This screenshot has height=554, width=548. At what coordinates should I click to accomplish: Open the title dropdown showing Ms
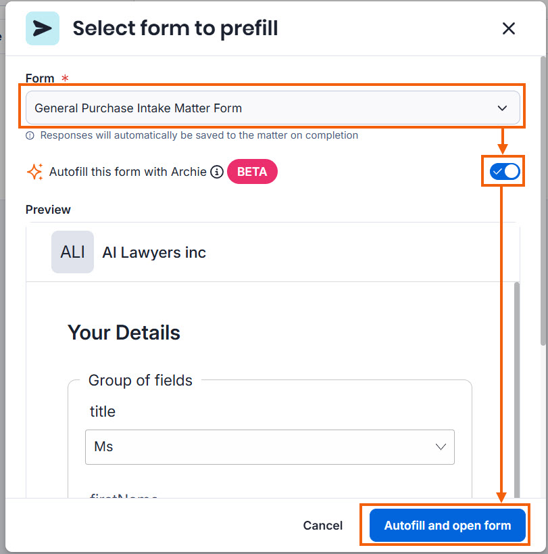[270, 447]
